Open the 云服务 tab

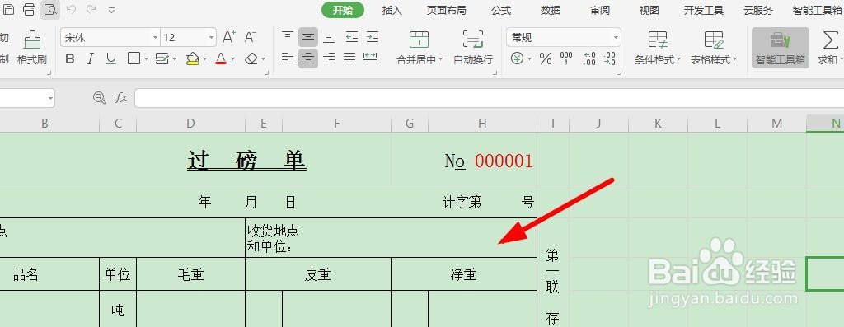pos(758,10)
